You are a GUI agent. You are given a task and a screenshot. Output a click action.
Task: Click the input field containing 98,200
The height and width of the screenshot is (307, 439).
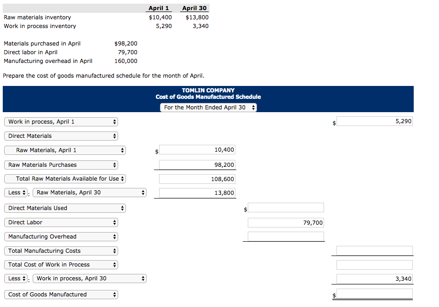[197, 165]
